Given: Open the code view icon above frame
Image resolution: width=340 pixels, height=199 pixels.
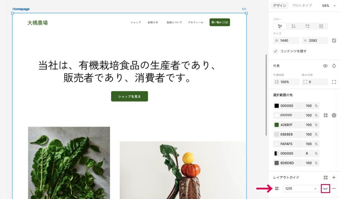Looking at the screenshot, I should (244, 9).
